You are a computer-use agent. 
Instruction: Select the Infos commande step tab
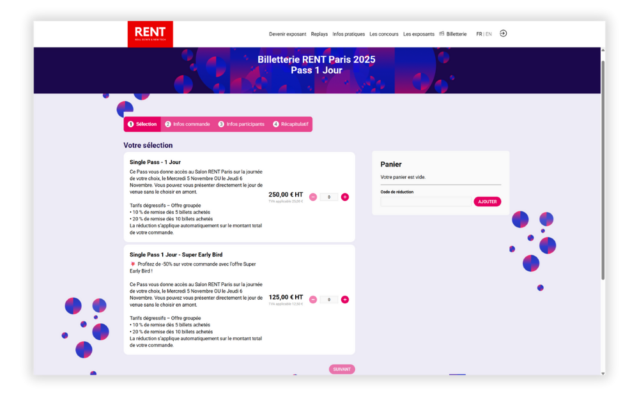click(x=188, y=124)
